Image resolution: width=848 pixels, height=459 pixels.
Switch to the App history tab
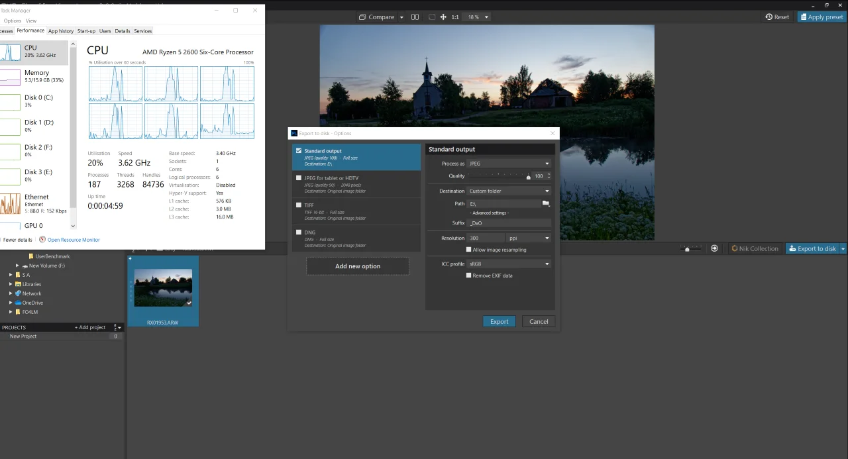point(61,31)
